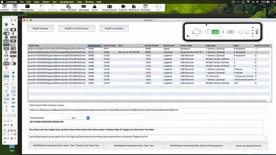Click HIDAPIOpenFromSystemPath, Filter Test button
This screenshot has width=276, height=155.
pyautogui.click(x=134, y=146)
